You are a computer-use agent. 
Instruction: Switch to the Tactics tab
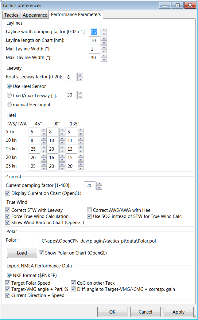point(11,15)
